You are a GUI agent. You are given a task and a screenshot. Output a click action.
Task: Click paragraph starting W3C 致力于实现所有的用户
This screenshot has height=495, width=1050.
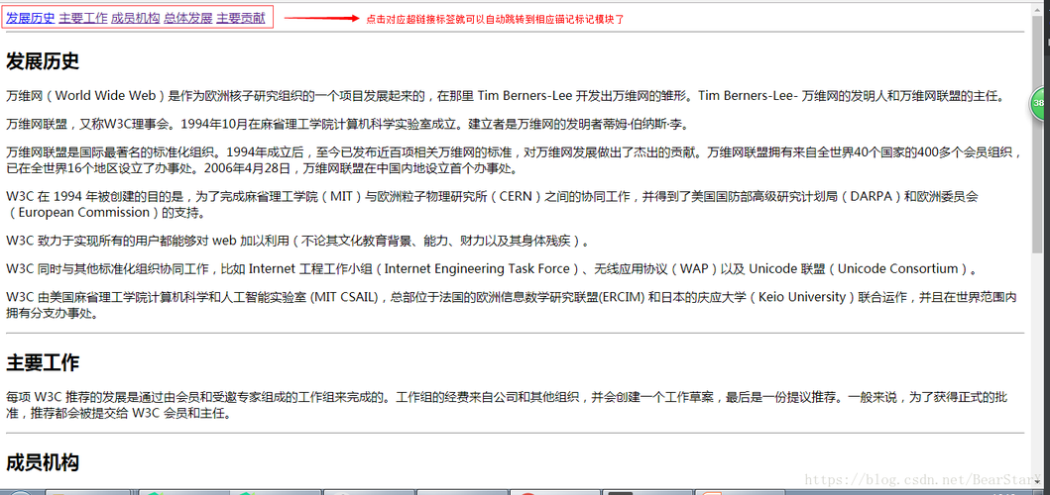point(298,241)
